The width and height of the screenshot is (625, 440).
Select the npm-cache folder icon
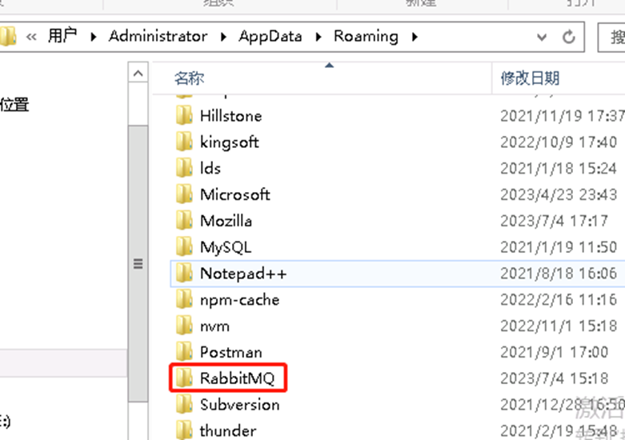click(185, 300)
